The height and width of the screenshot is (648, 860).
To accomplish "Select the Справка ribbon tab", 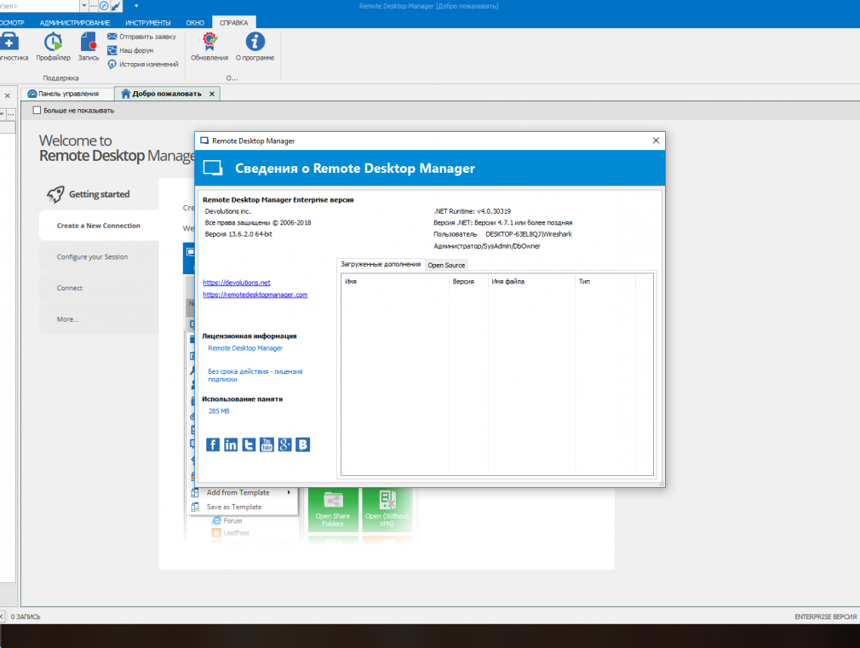I will [233, 22].
